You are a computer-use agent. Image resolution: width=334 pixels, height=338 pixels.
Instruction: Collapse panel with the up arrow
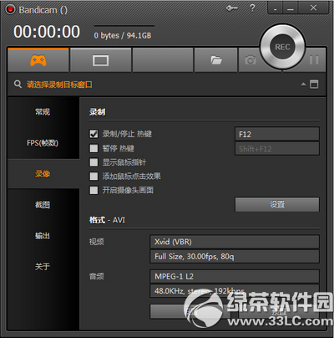coord(303,84)
